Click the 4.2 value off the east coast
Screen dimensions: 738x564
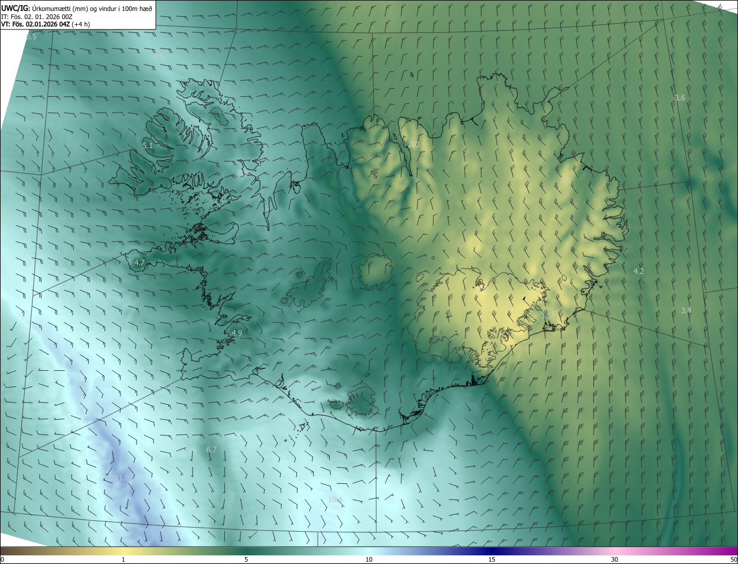(x=638, y=271)
